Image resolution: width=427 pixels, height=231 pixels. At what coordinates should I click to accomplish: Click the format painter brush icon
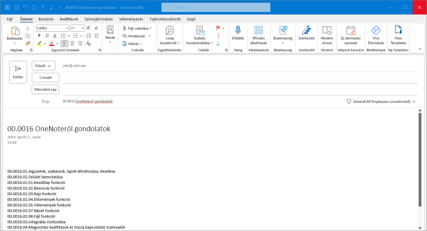(28, 43)
